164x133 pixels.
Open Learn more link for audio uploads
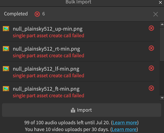pos(125,123)
